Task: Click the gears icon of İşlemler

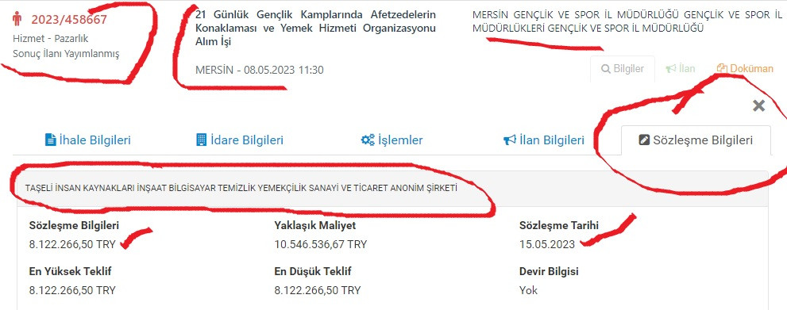Action: 368,140
